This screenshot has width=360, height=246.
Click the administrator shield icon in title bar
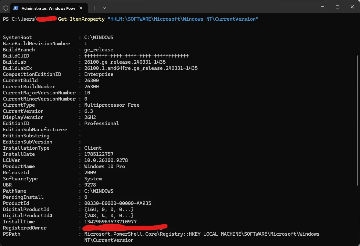point(6,8)
